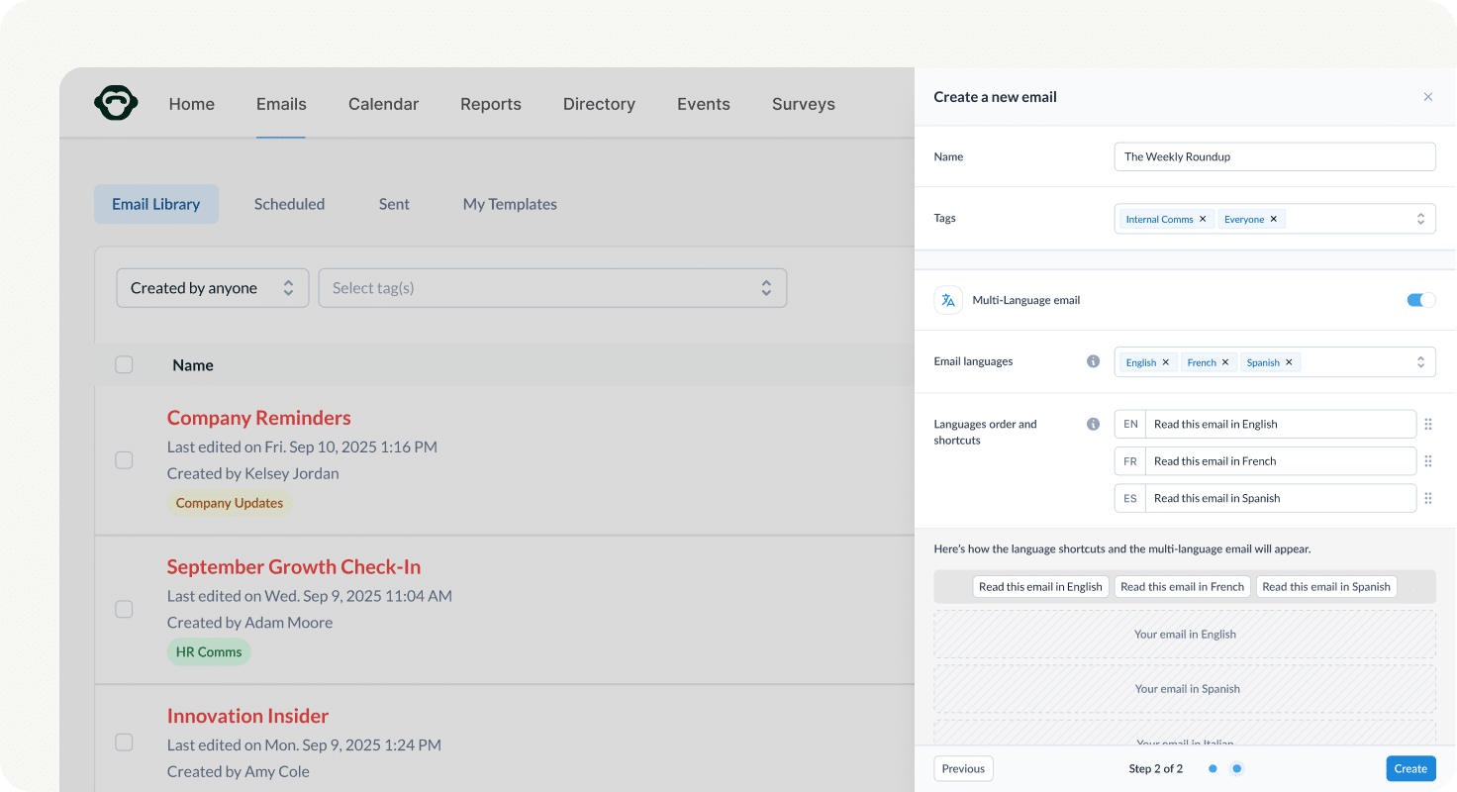
Task: Open the Created by anyone dropdown
Action: pyautogui.click(x=212, y=287)
